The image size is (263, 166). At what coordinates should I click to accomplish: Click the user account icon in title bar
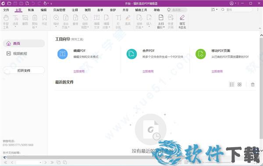231,3
